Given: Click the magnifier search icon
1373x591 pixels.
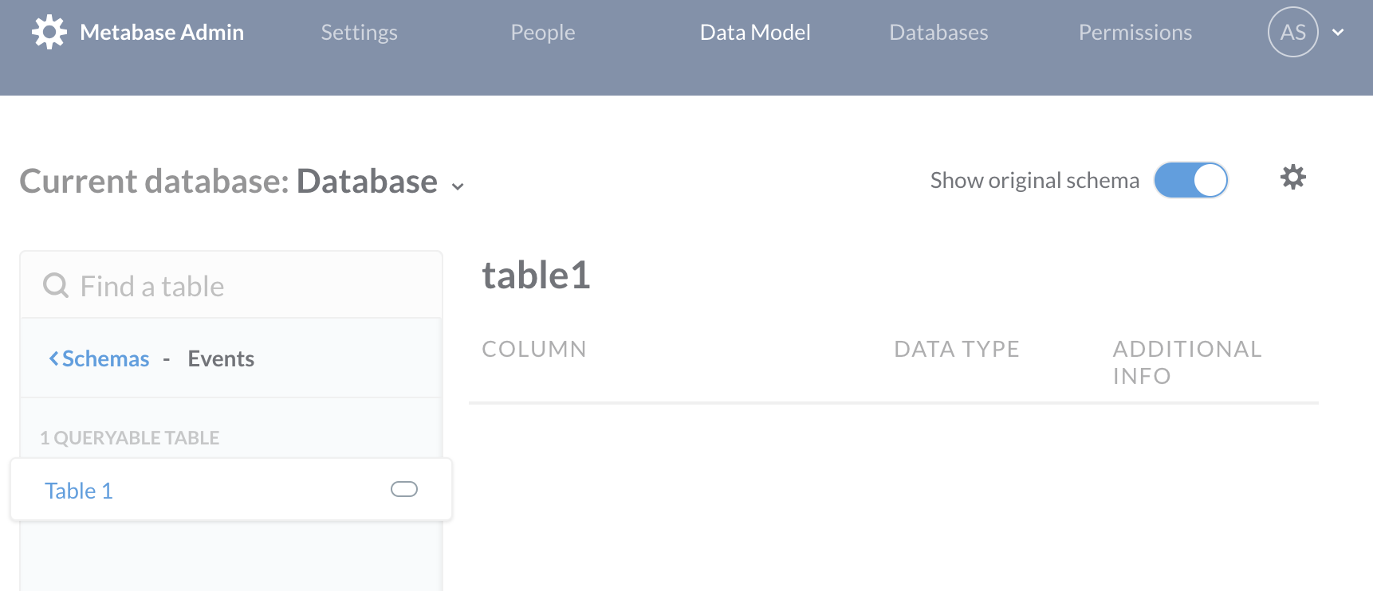Looking at the screenshot, I should click(x=56, y=285).
